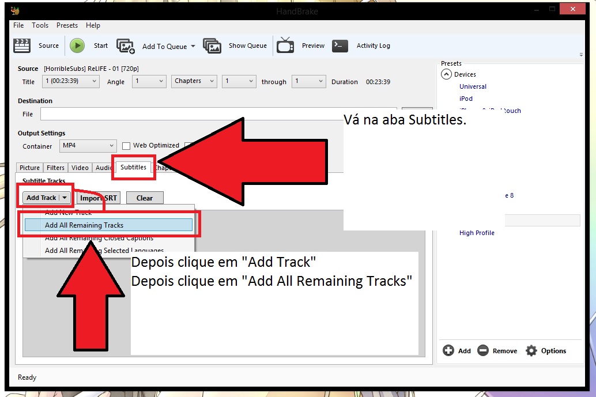596x397 pixels.
Task: Click the Ready status text
Action: pos(27,377)
